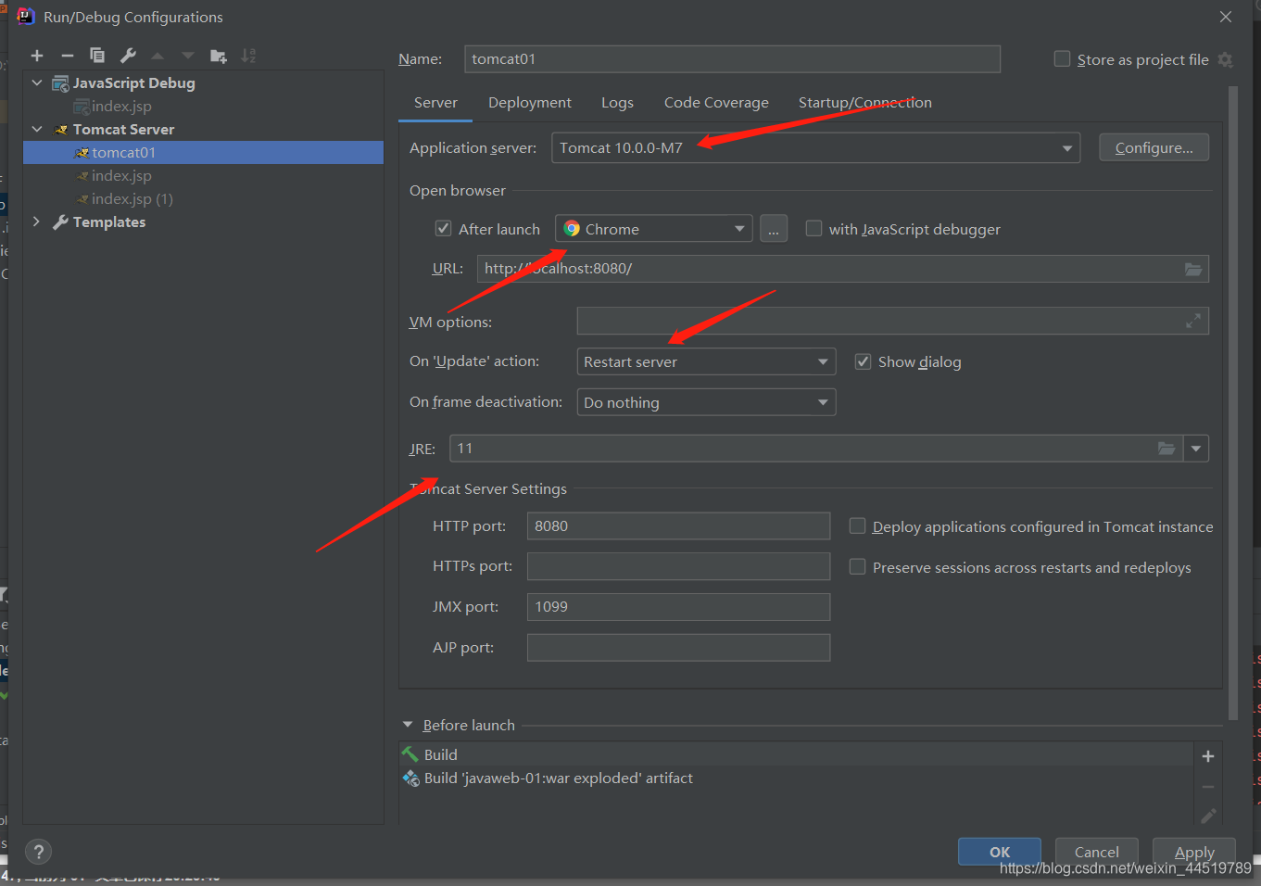Move configuration down arrow
The image size is (1261, 886).
[x=188, y=56]
